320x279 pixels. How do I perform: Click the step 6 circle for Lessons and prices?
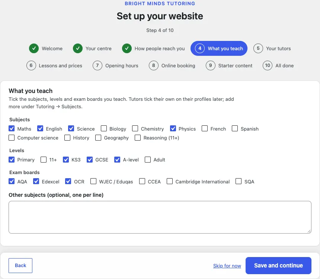pyautogui.click(x=31, y=65)
